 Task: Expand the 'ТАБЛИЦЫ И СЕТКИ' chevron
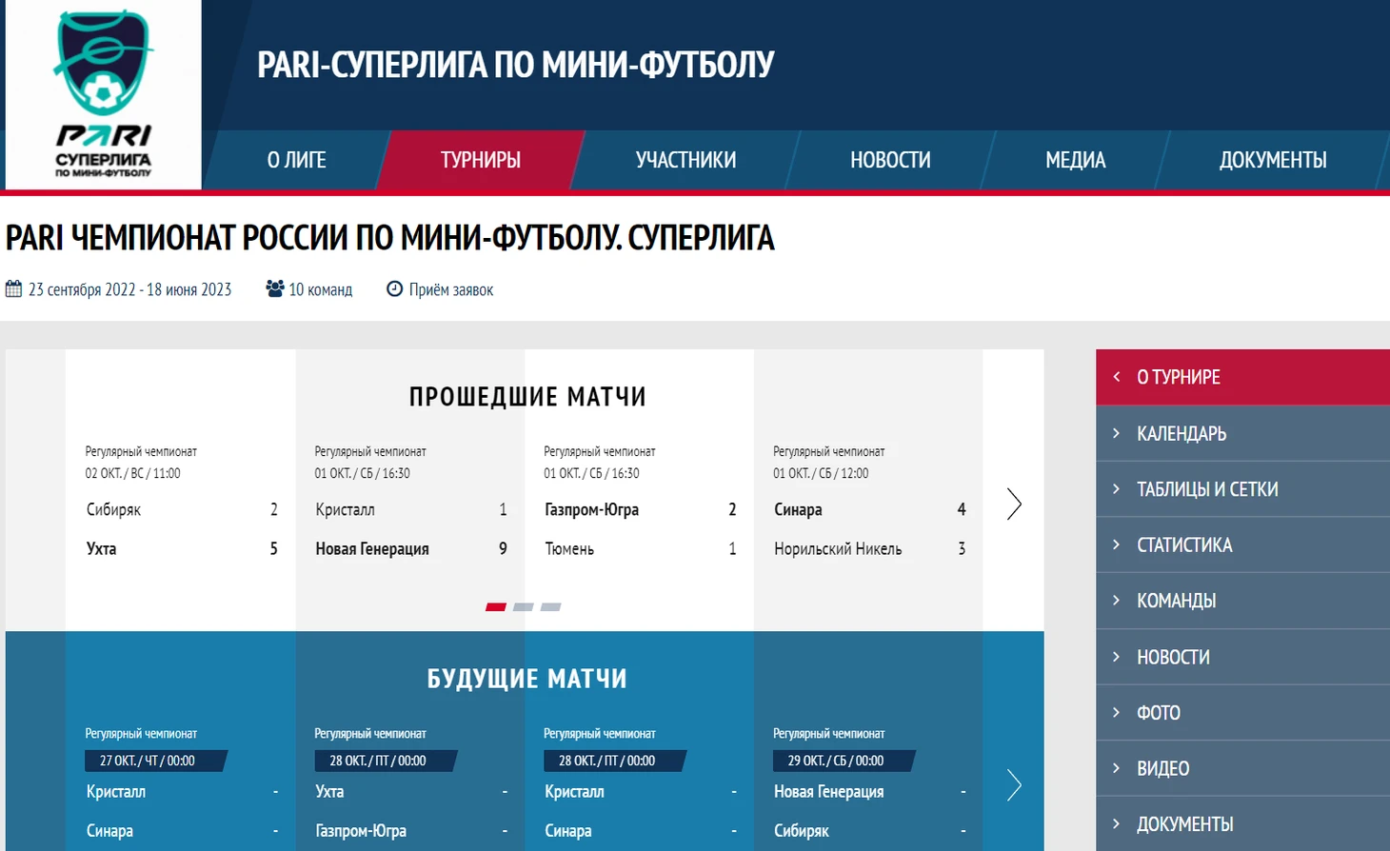(1117, 488)
